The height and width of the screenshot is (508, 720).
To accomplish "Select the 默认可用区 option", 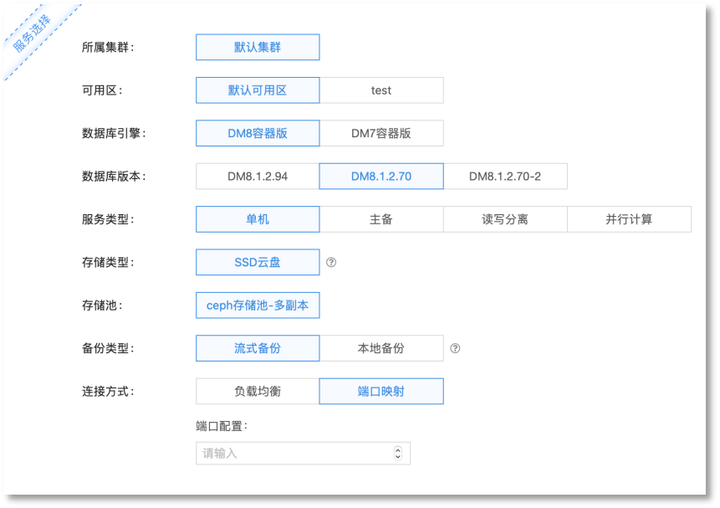I will [x=257, y=90].
